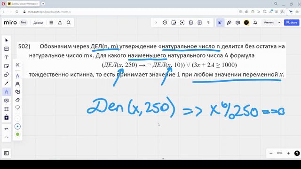The width and height of the screenshot is (301, 169).
Task: Open the Frames side panel at bottom left
Action: tap(6, 153)
